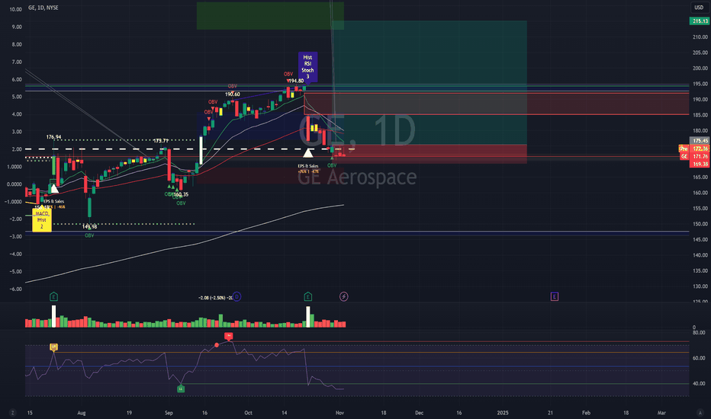This screenshot has height=419, width=711.
Task: Click the white triangle below the October gap-down candle
Action: pos(308,153)
